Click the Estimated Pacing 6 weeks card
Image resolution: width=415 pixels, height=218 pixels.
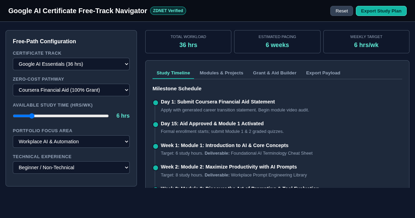click(x=277, y=42)
